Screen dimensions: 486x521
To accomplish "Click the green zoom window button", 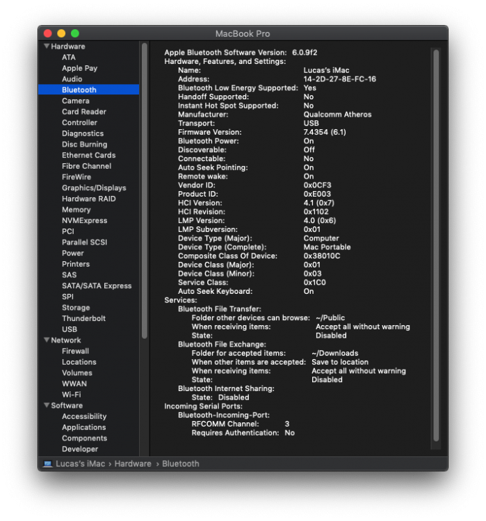I will point(75,33).
